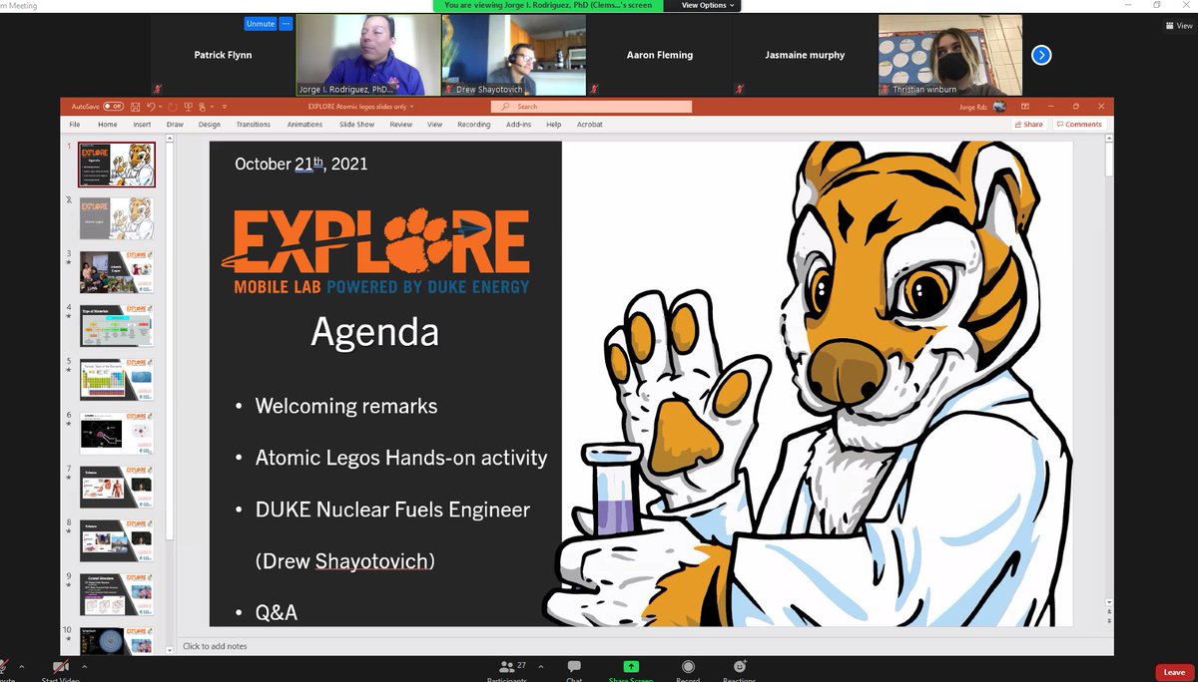Click the Zoom View layout icon

pyautogui.click(x=1179, y=26)
